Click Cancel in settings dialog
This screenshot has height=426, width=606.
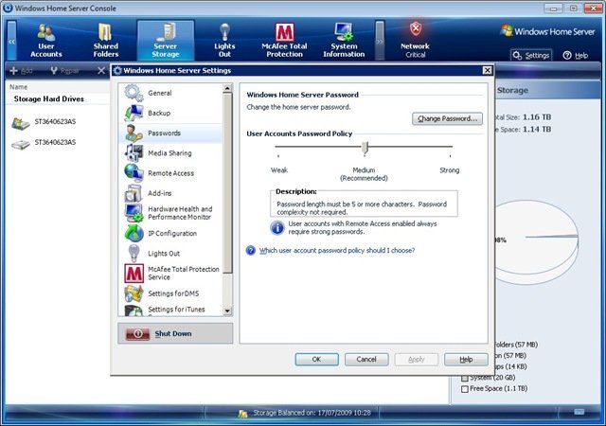366,360
